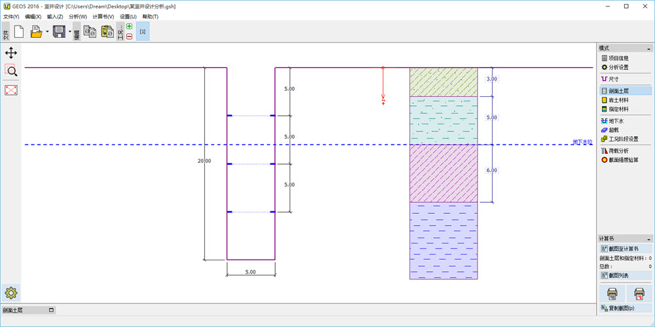This screenshot has height=327, width=655.
Task: Switch to 截面强度验算 mode
Action: 625,160
